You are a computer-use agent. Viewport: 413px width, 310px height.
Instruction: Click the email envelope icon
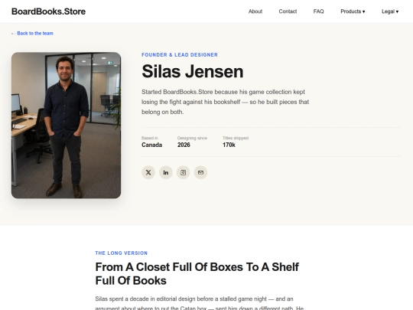[x=200, y=172]
